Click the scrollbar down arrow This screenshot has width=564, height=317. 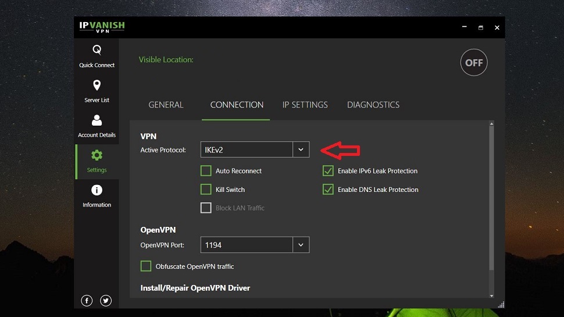click(491, 296)
